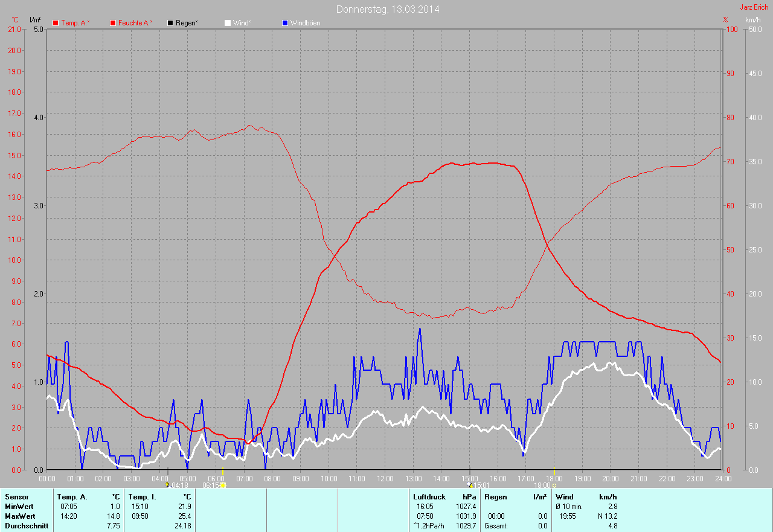Click the '12:00' time axis label
The width and height of the screenshot is (773, 532).
click(385, 478)
